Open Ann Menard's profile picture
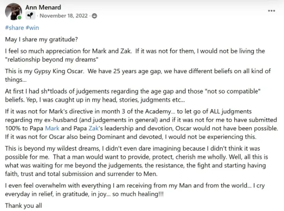 pos(14,11)
